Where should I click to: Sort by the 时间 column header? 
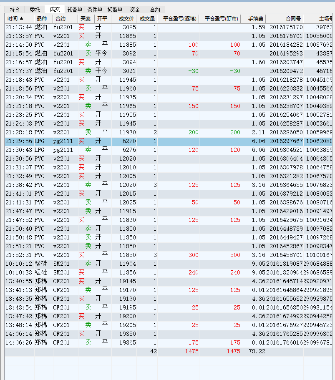tap(19, 19)
